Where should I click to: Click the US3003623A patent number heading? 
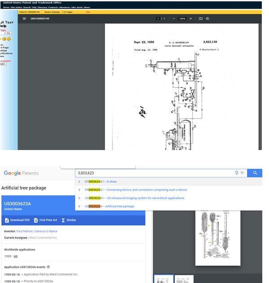click(17, 204)
